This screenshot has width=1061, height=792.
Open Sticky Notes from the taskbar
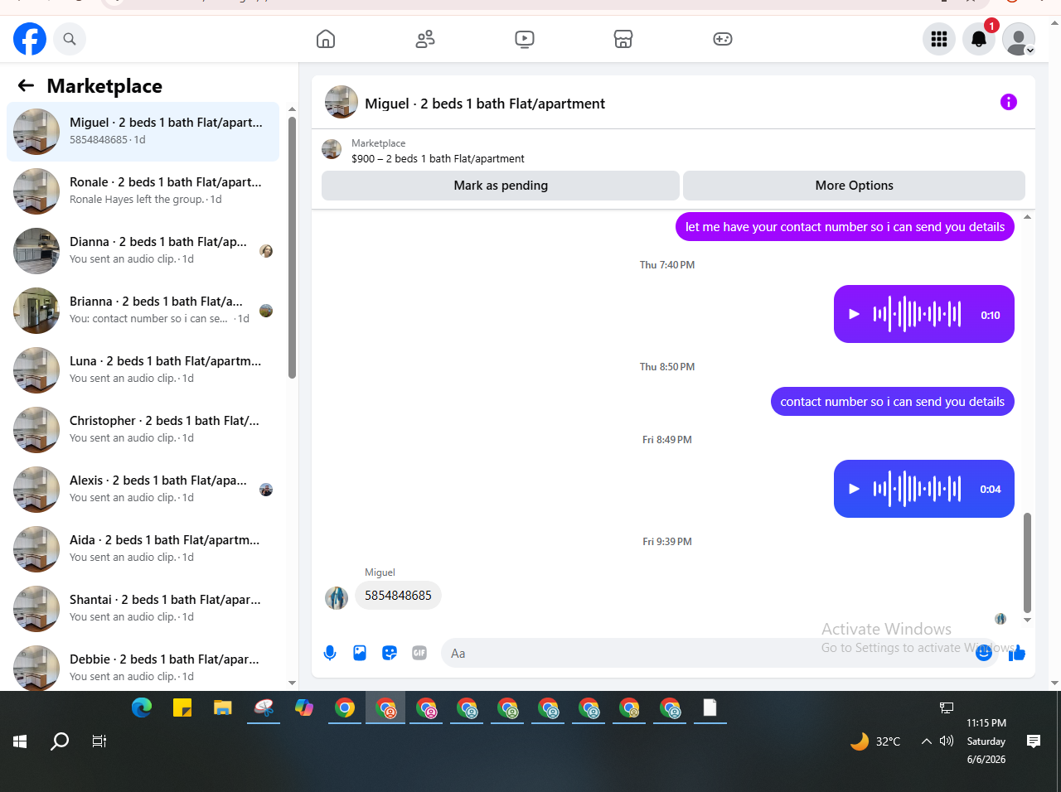click(182, 707)
